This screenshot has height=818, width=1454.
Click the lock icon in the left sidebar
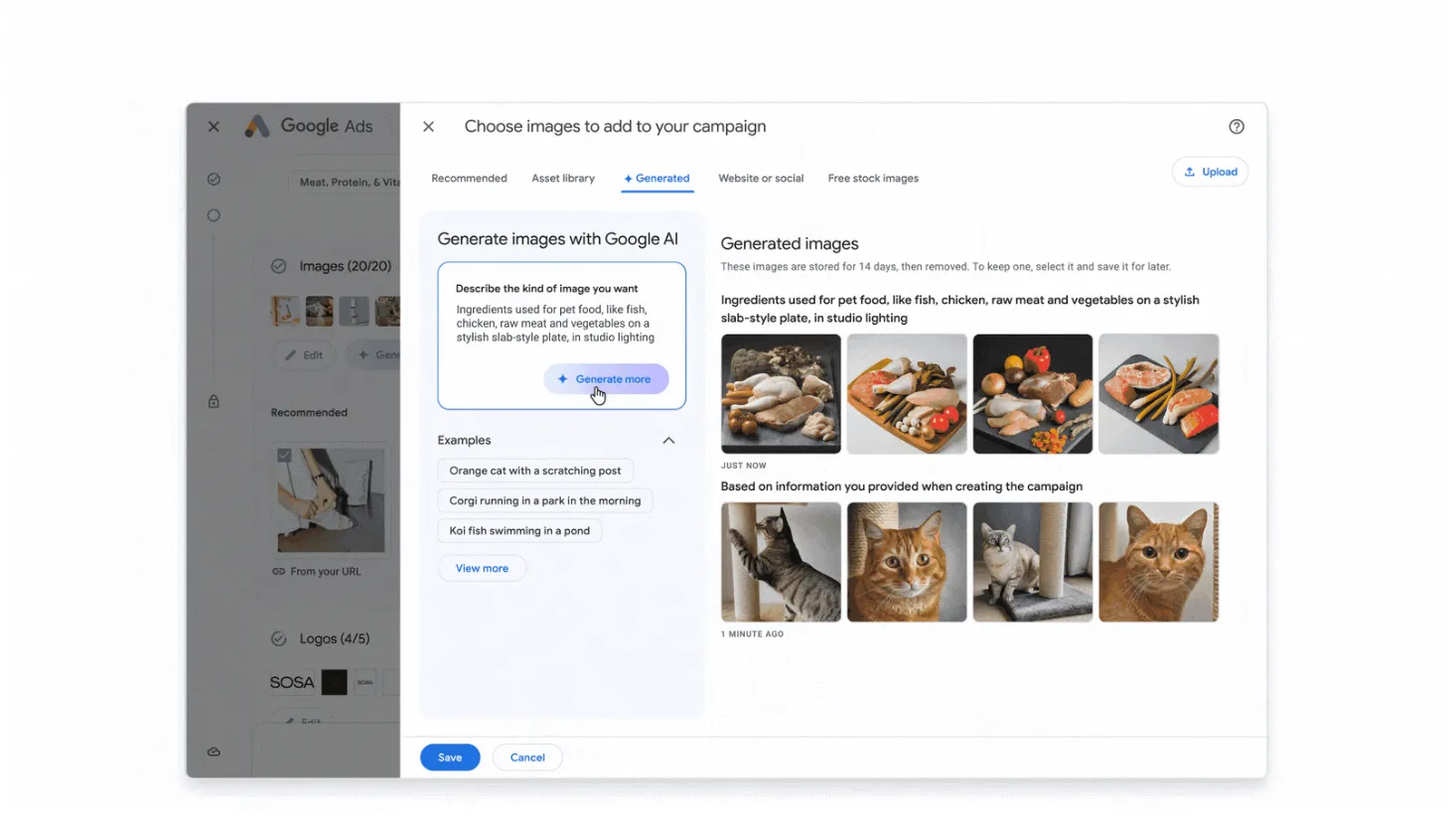pyautogui.click(x=214, y=402)
